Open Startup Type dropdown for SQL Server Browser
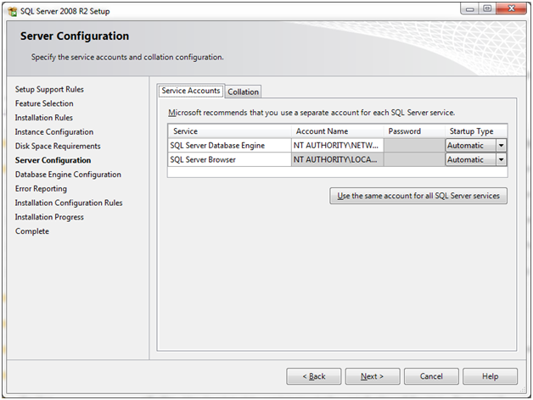This screenshot has height=400, width=533. pos(501,159)
